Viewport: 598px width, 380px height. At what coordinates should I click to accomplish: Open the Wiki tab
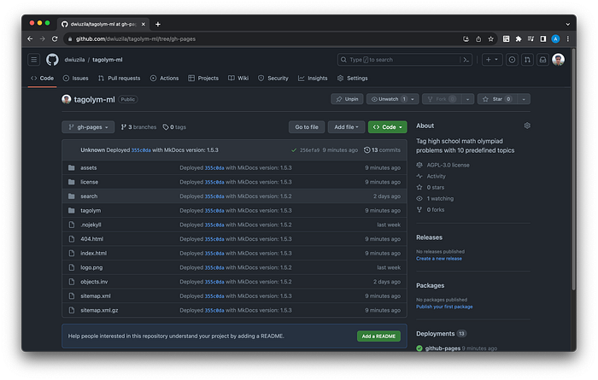pos(238,78)
